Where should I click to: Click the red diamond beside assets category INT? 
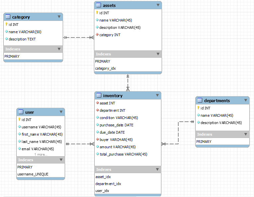point(97,35)
